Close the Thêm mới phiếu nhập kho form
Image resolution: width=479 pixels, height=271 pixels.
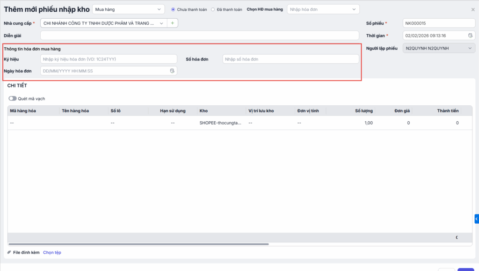(x=472, y=9)
